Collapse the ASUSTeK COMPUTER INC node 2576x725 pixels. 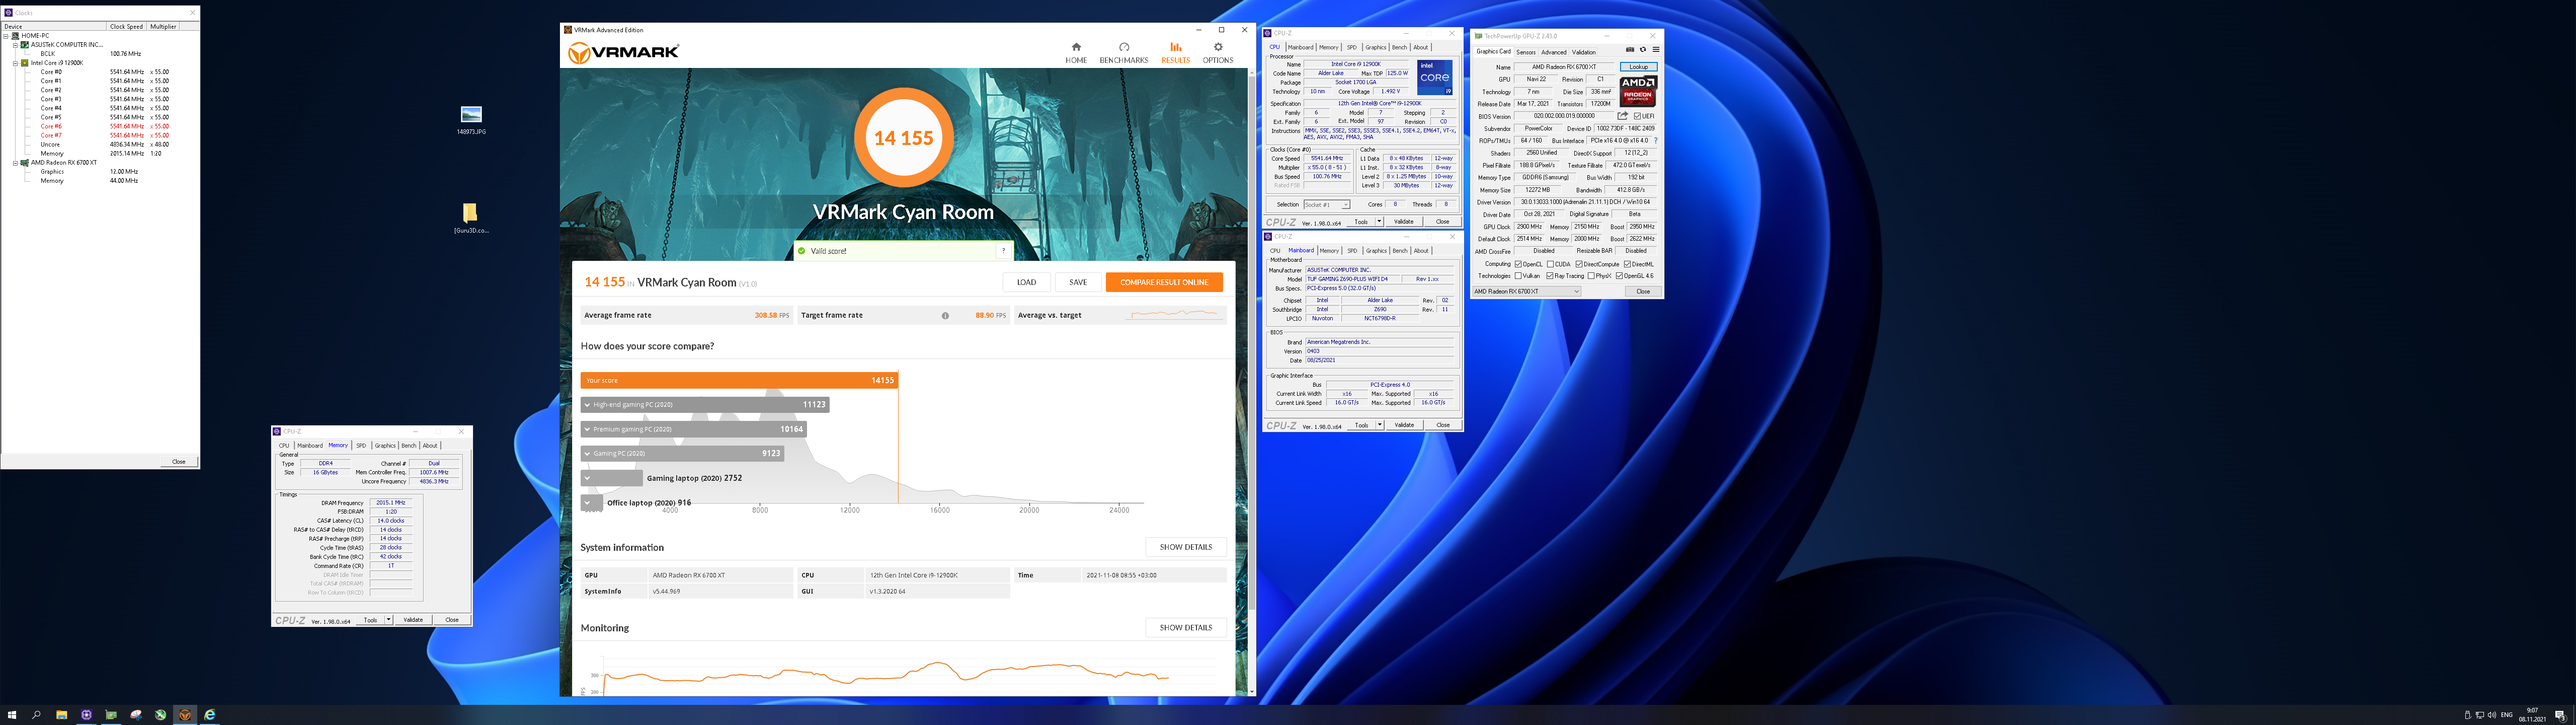(15, 45)
